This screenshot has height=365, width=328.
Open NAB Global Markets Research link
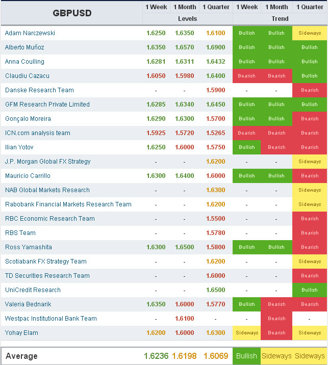click(x=47, y=190)
